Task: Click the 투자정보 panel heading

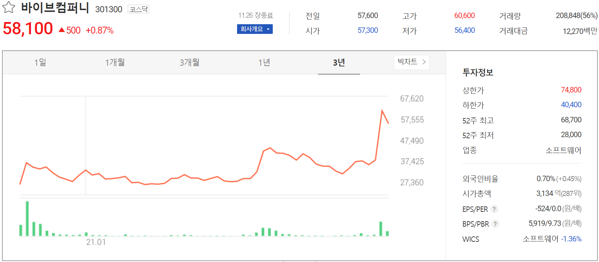Action: (x=478, y=73)
